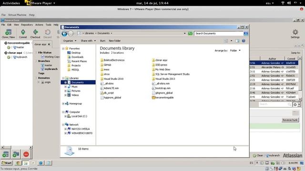The width and height of the screenshot is (305, 171).
Task: Collapse the Libraries tree group
Action: (x=63, y=78)
